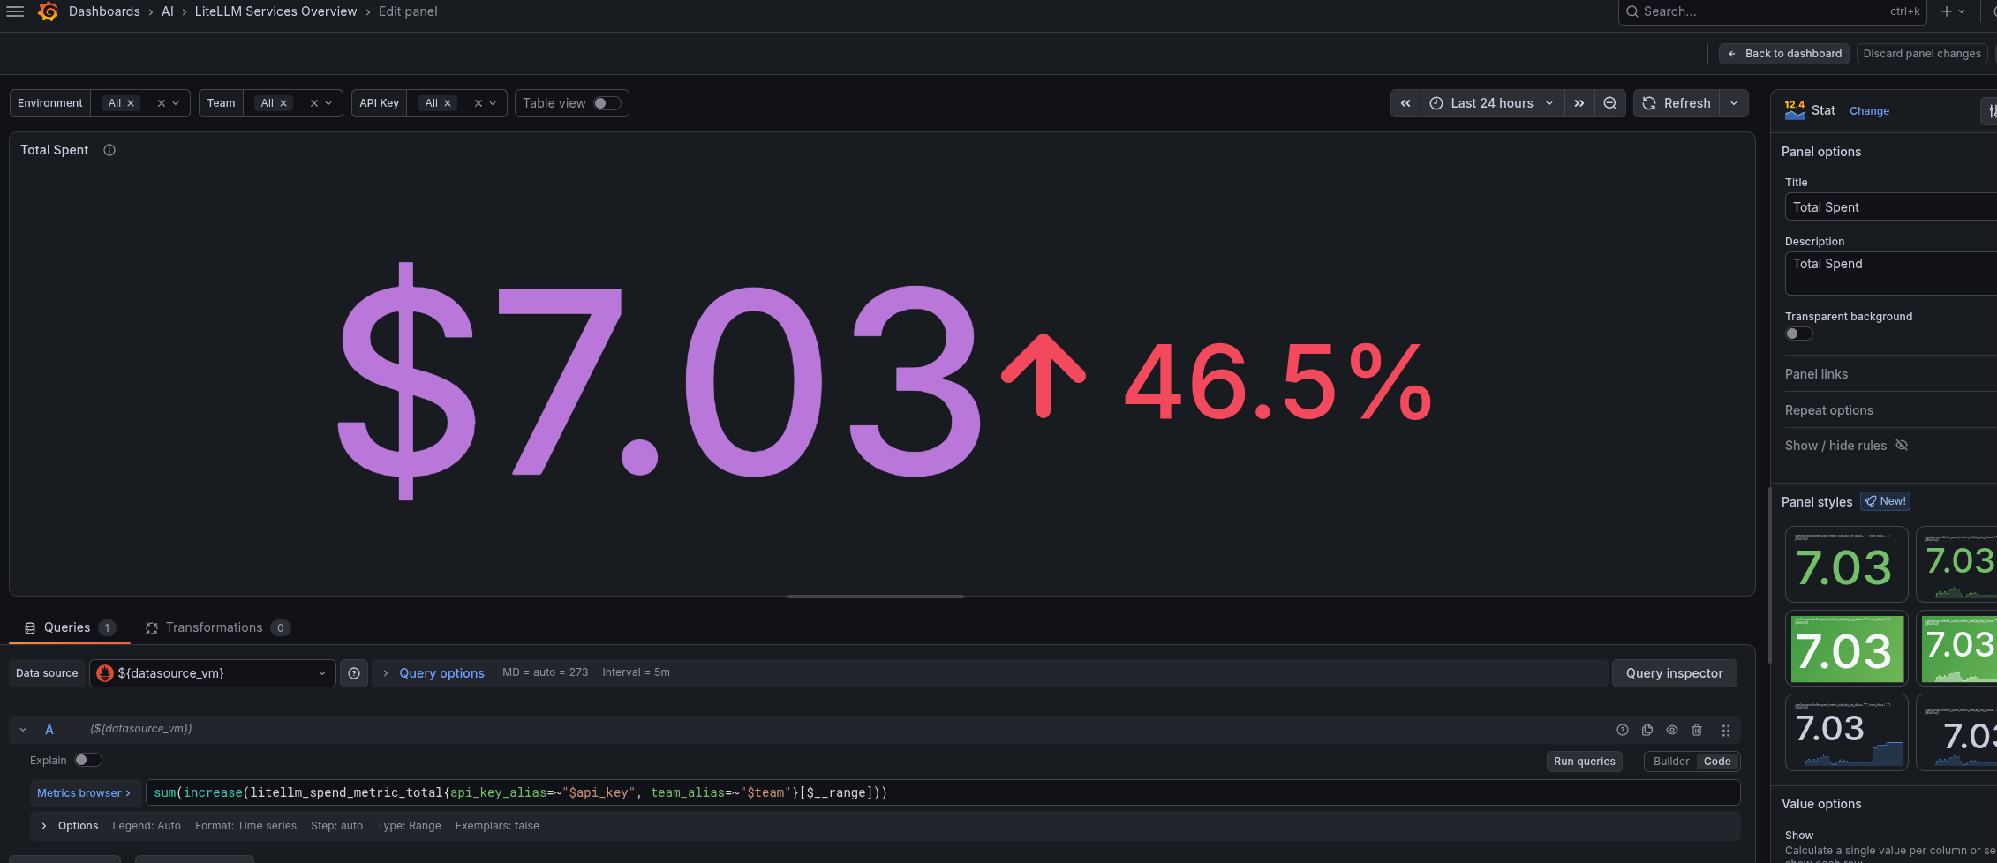The image size is (1997, 863).
Task: Go to AI folder breadcrumb
Action: click(168, 11)
